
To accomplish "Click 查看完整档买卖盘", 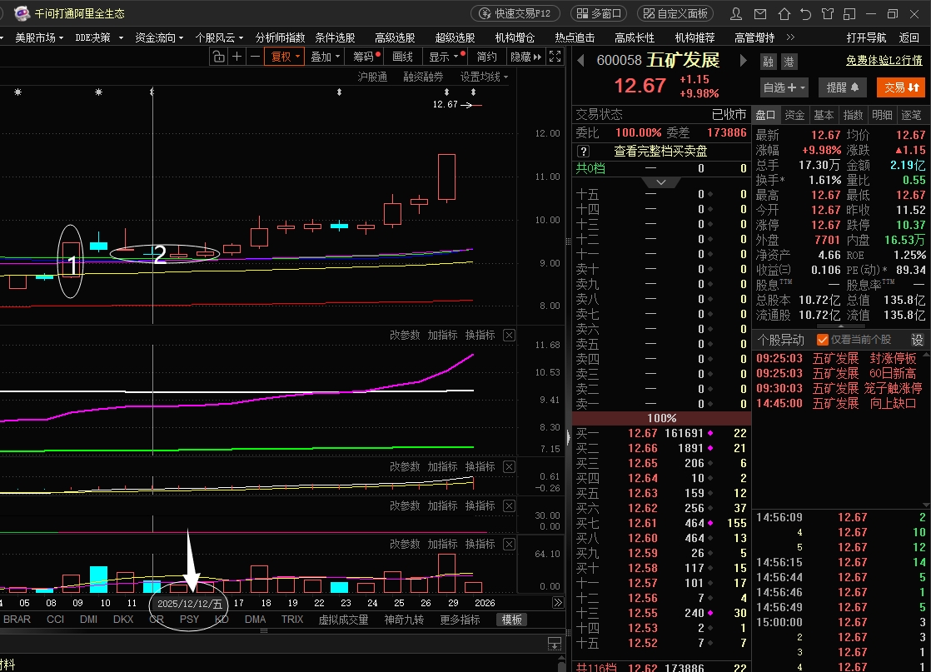I will pos(660,152).
